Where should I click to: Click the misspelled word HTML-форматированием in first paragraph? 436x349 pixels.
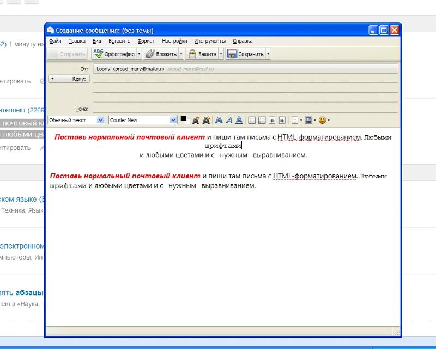(319, 137)
